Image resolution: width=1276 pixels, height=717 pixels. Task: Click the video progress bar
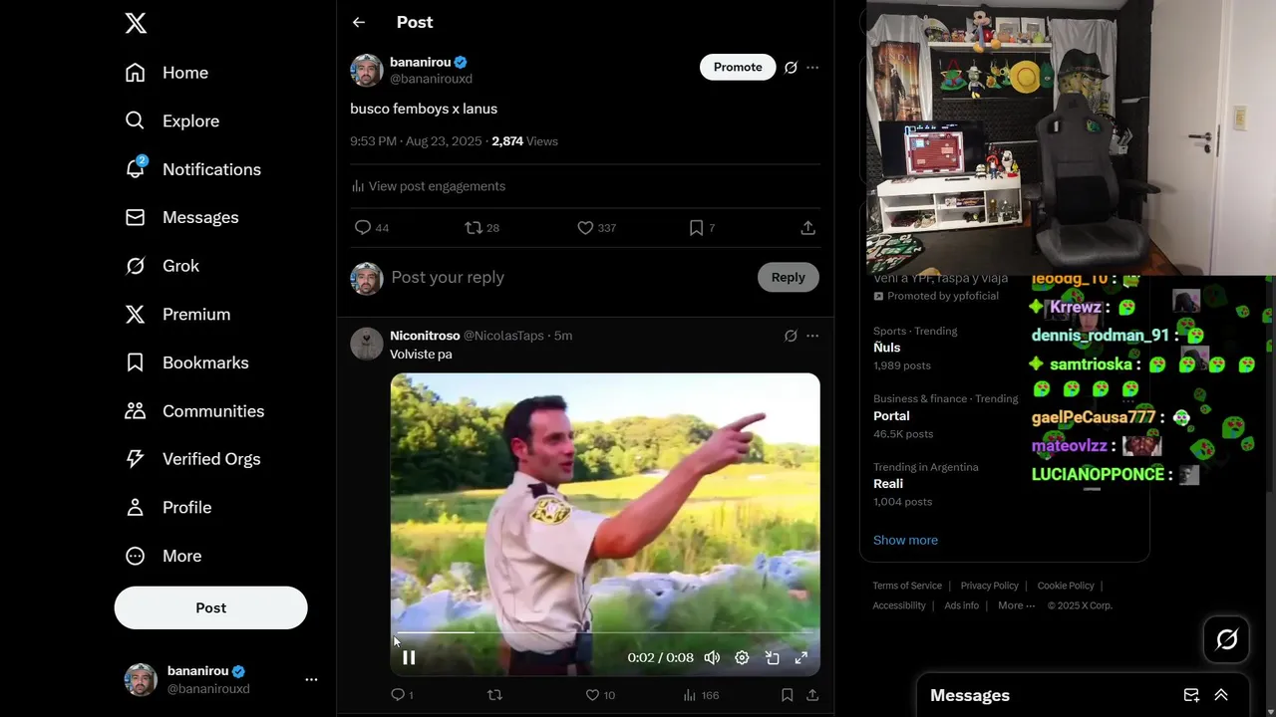605,633
